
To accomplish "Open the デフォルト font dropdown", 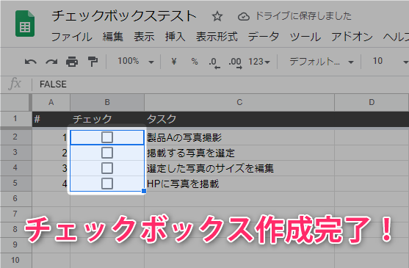I will point(322,62).
